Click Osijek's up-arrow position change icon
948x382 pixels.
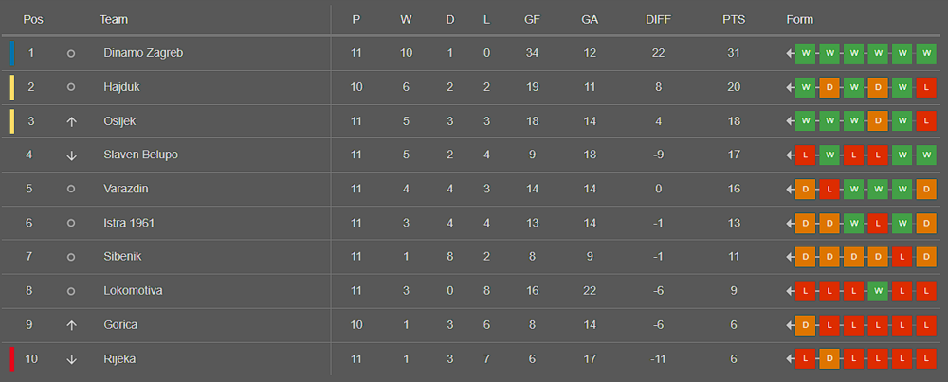[x=71, y=121]
